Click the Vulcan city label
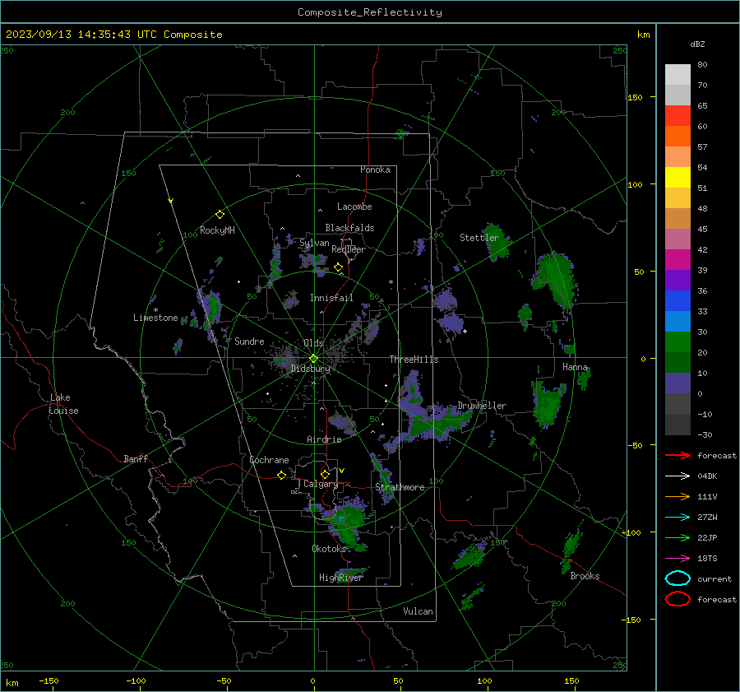 pyautogui.click(x=419, y=611)
